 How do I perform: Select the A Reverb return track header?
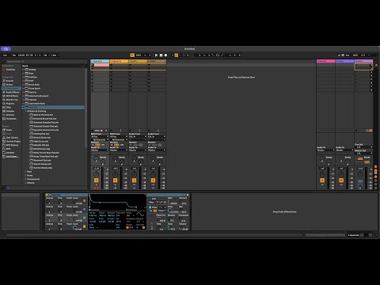point(325,61)
